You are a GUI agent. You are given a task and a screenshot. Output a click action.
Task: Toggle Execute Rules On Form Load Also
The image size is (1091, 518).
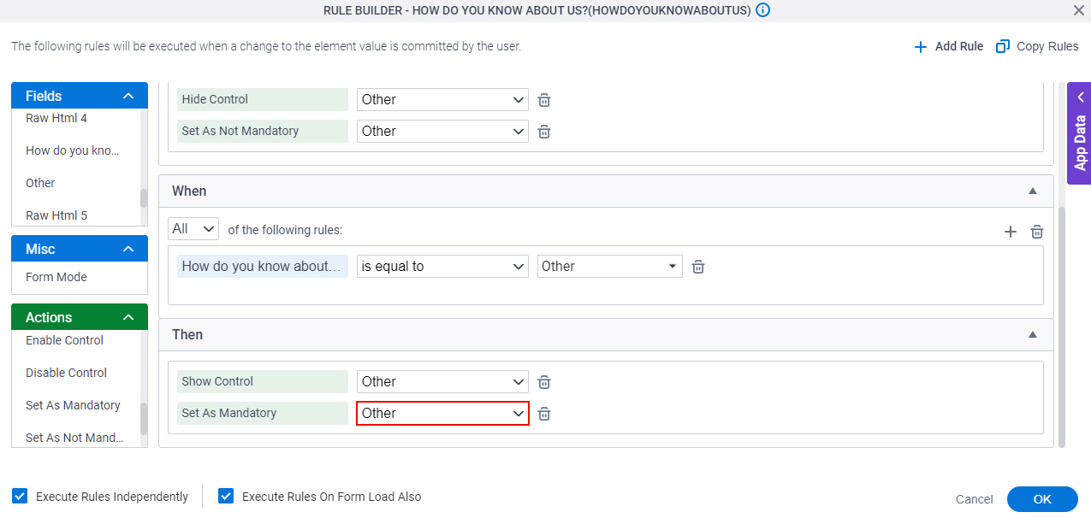click(226, 496)
